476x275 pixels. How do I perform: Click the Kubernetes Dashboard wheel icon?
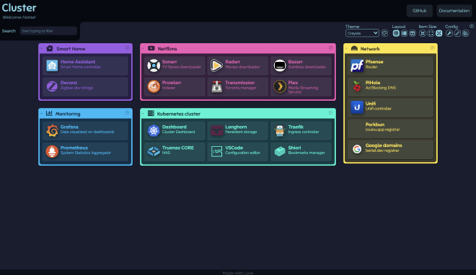point(154,130)
